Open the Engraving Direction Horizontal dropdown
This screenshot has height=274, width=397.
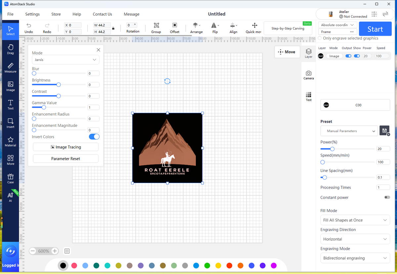pyautogui.click(x=355, y=239)
